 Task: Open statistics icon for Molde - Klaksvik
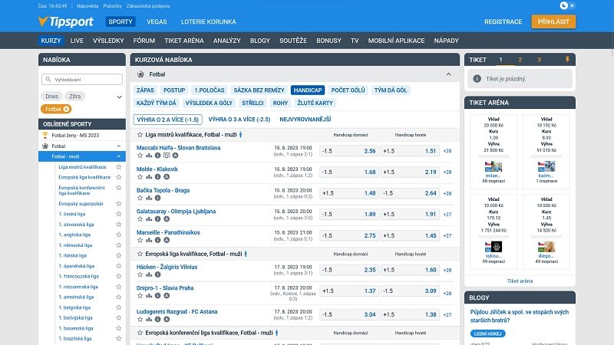point(149,177)
